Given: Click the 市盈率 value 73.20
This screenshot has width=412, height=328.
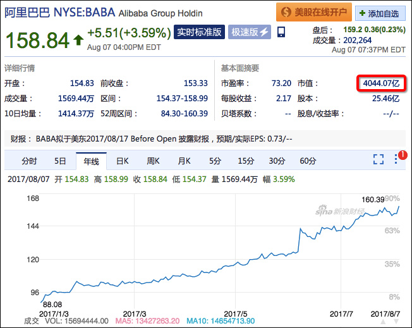Looking at the screenshot, I should point(281,83).
